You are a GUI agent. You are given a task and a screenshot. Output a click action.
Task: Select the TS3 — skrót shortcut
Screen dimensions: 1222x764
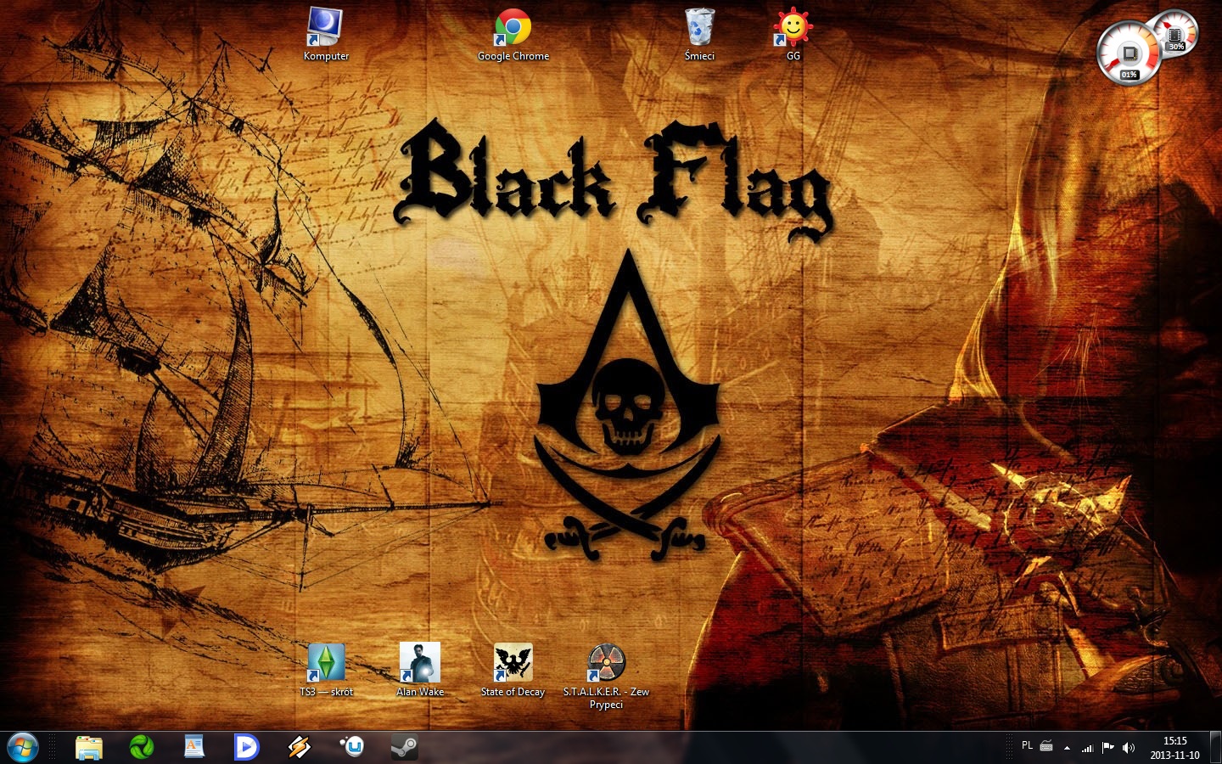point(326,664)
